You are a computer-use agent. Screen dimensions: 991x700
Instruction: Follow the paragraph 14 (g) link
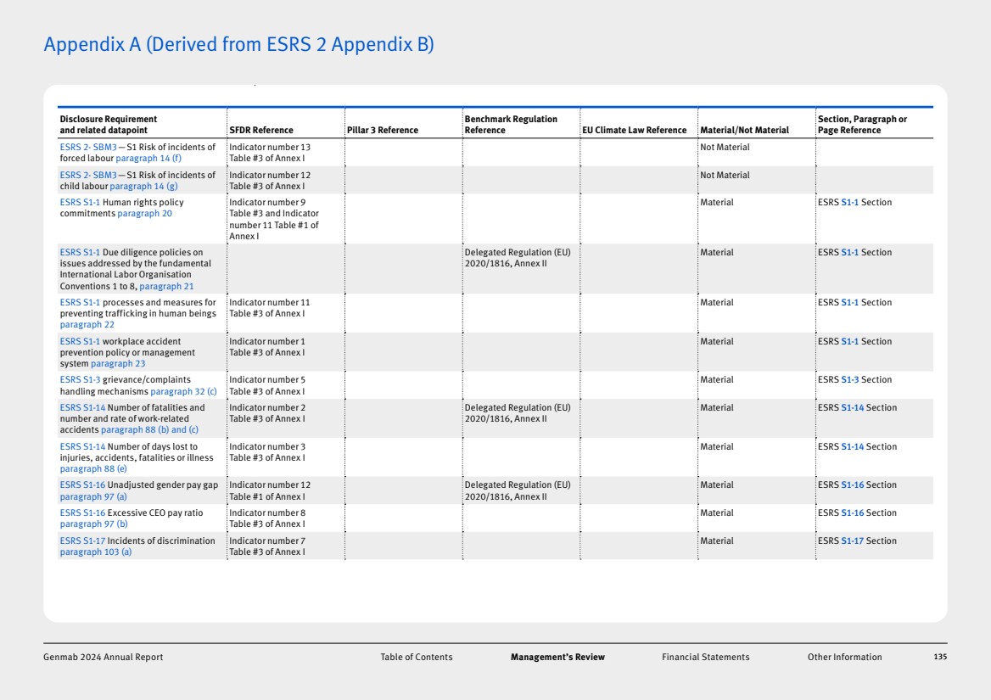coord(143,187)
